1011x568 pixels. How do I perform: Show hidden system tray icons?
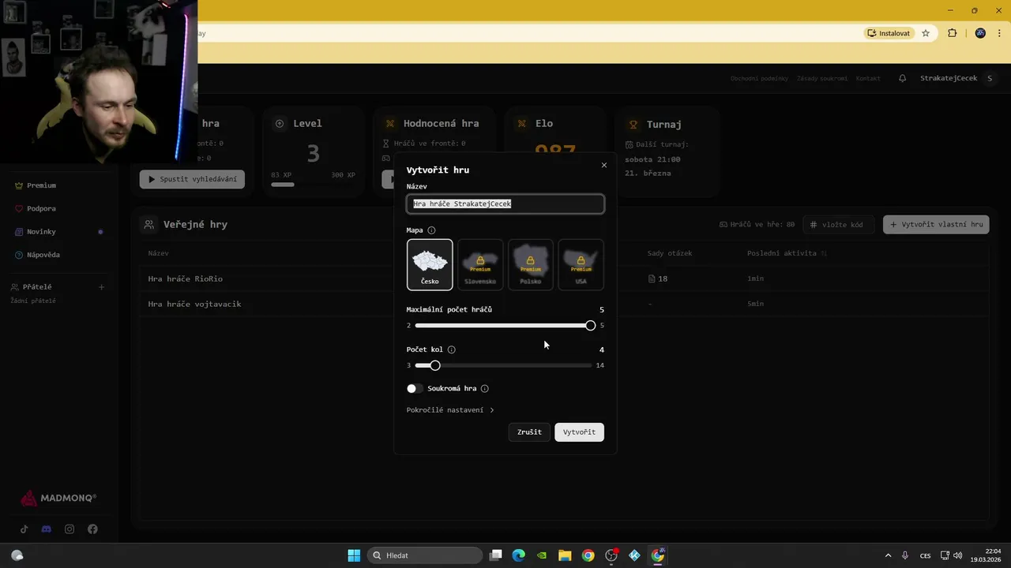tap(888, 555)
